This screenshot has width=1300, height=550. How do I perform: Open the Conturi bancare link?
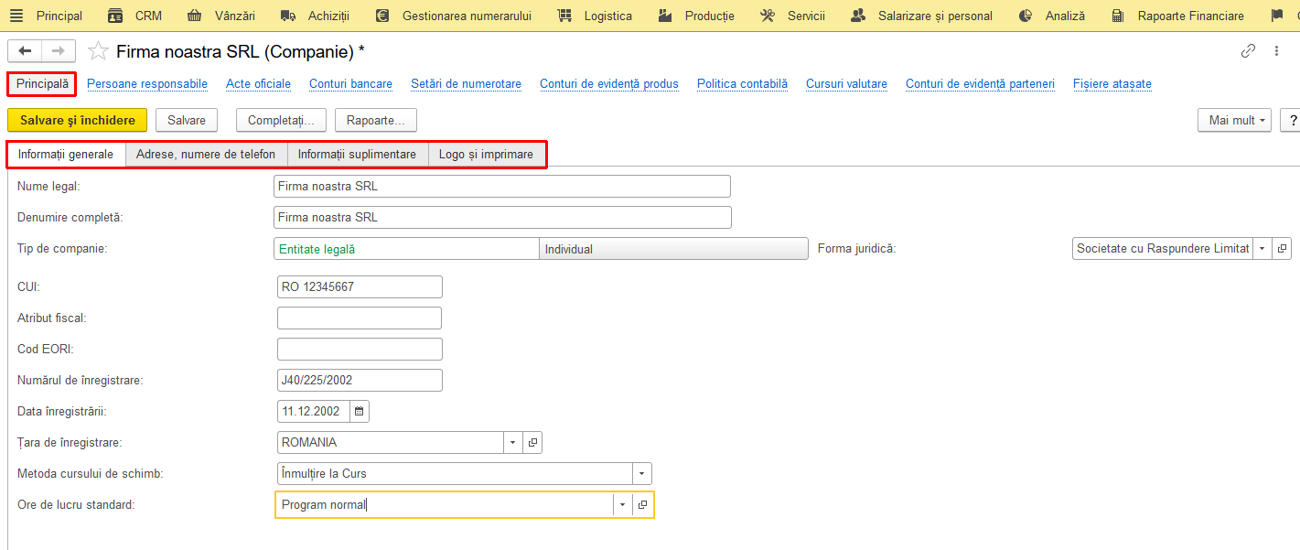(x=350, y=84)
